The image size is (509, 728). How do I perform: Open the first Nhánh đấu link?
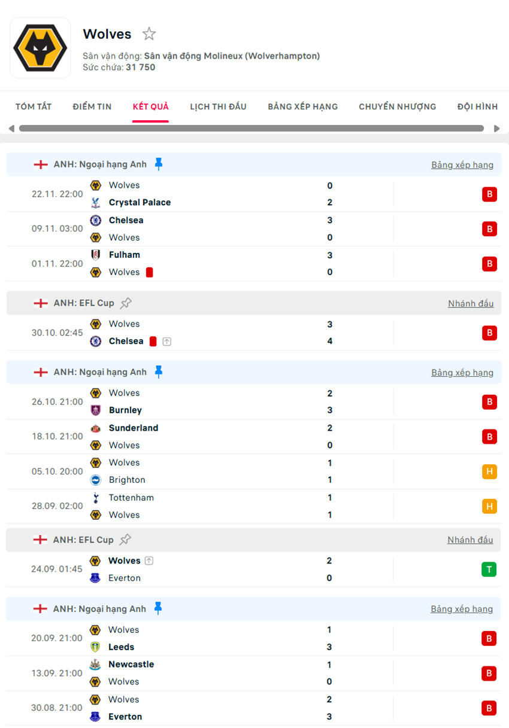pos(471,303)
